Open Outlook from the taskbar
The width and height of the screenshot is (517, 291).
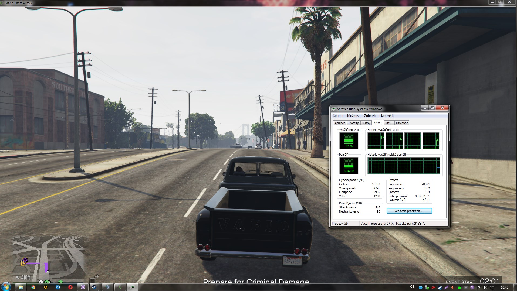point(58,287)
